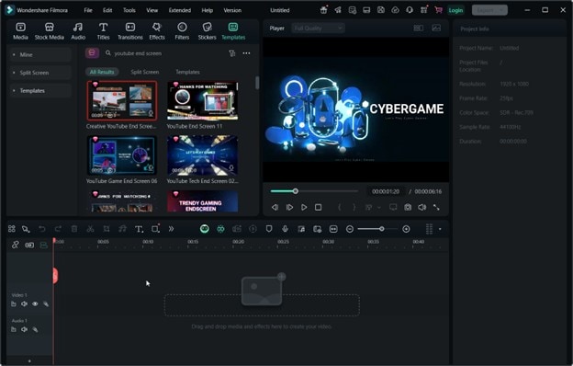This screenshot has height=366, width=573.
Task: Select the Templates results filter
Action: tap(187, 72)
